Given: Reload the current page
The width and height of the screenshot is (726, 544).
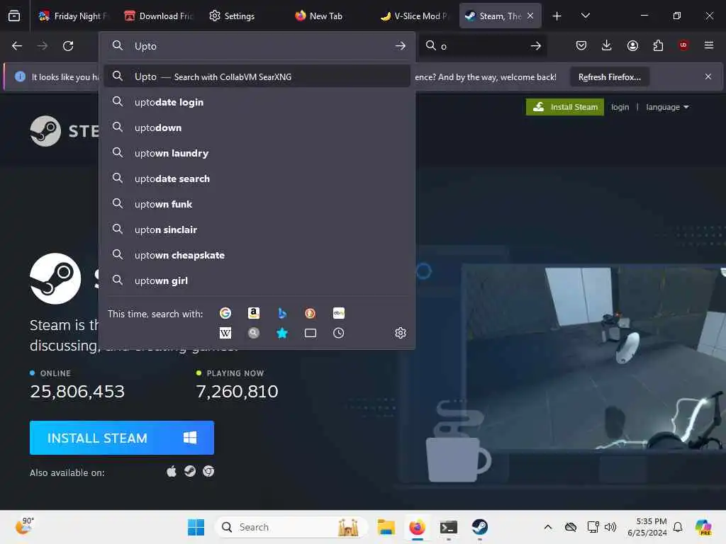Looking at the screenshot, I should 68,46.
